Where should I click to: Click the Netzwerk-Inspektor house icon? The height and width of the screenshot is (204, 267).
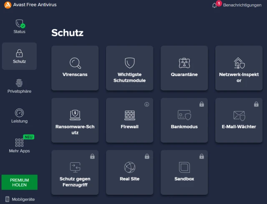[x=239, y=63]
